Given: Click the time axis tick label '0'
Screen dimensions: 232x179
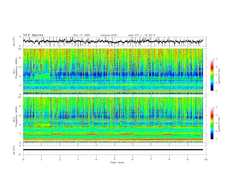Looking at the screenshot, I should click(23, 159).
